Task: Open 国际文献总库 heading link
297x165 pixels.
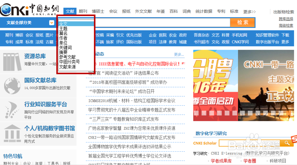Action: click(40, 80)
